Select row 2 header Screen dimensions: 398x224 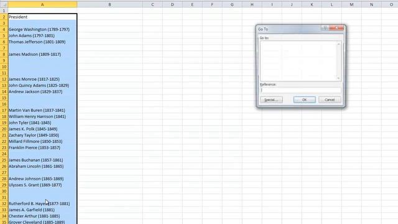coord(4,17)
